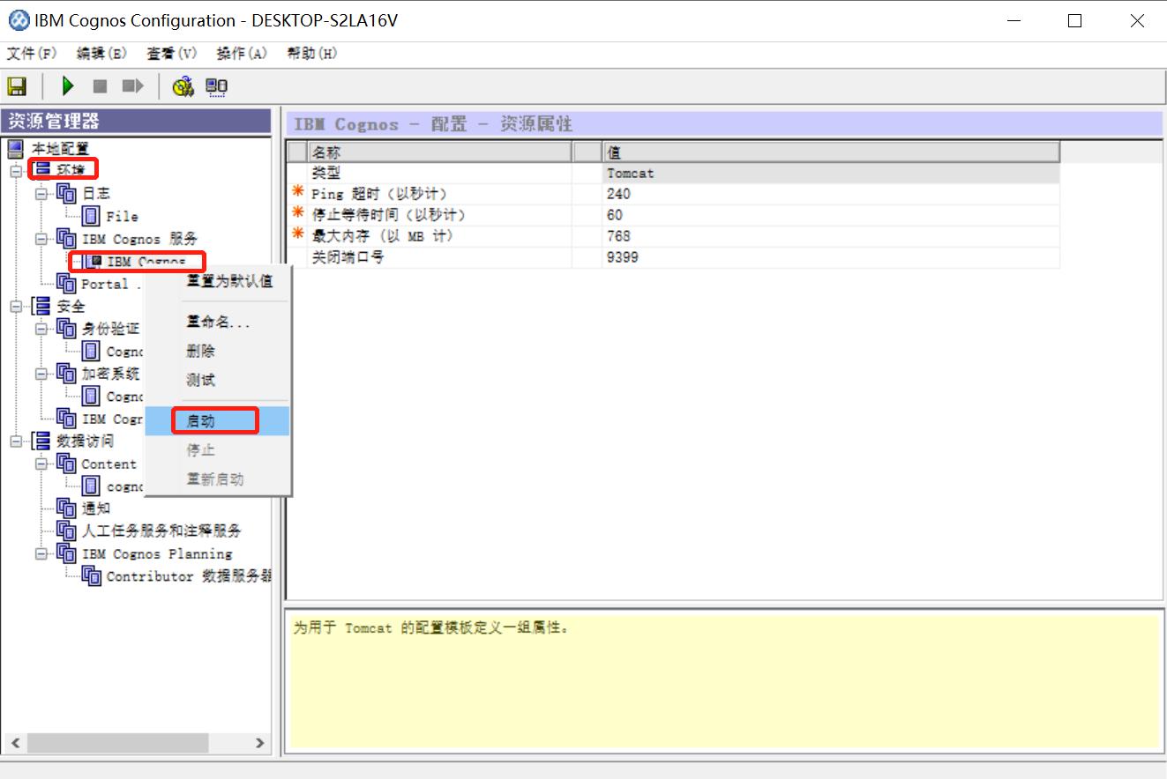The image size is (1167, 779).
Task: Click the Restart toolbar icon
Action: click(133, 86)
